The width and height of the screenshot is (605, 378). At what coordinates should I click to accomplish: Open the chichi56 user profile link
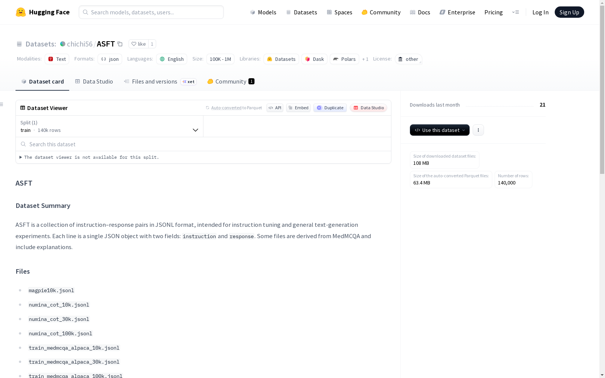[x=80, y=44]
